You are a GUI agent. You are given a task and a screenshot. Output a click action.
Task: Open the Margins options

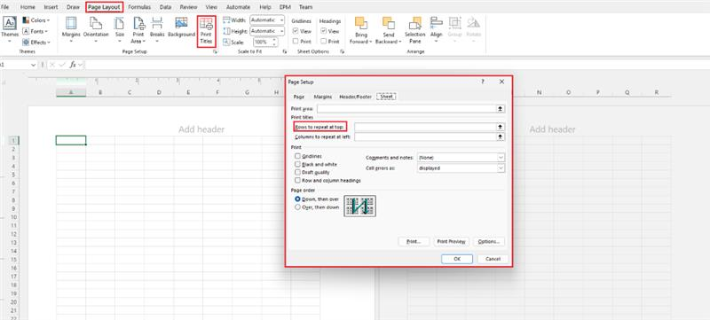click(71, 30)
